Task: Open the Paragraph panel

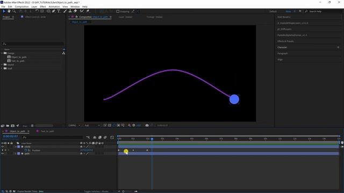Action: [282, 54]
